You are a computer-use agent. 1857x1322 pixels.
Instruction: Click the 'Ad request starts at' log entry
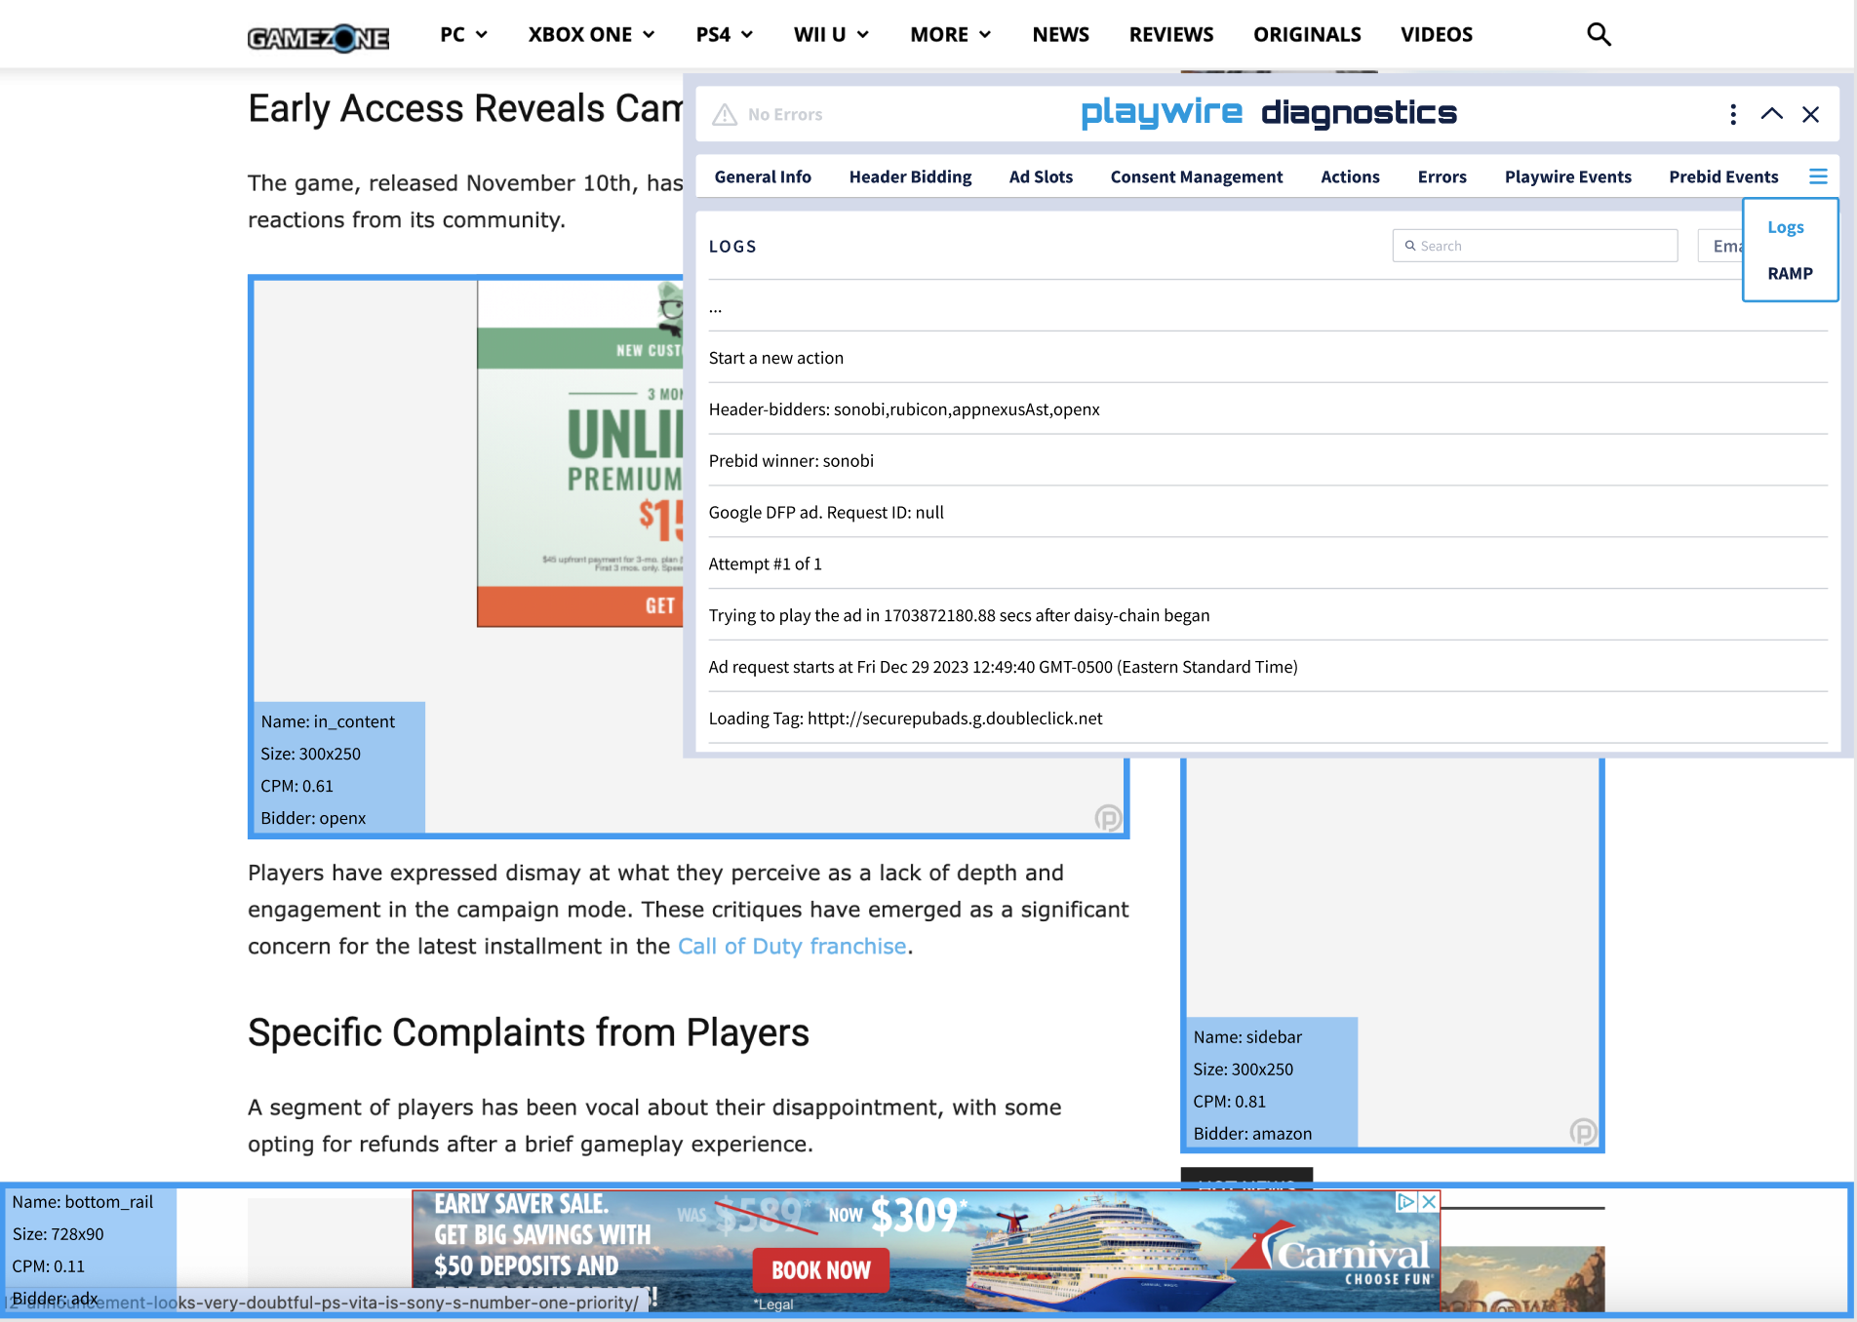click(1268, 667)
